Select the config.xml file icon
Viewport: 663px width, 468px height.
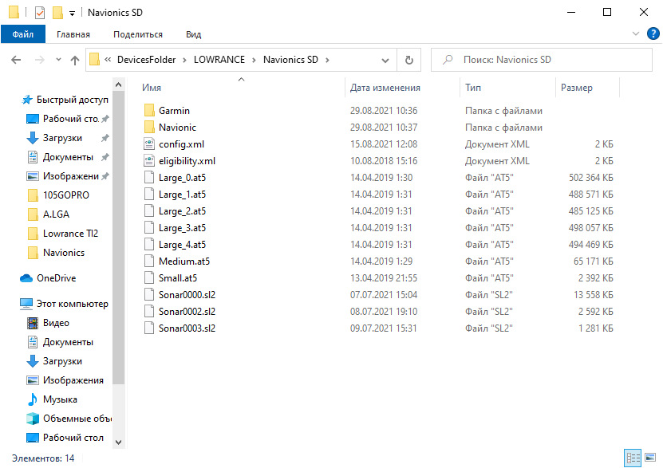click(149, 144)
